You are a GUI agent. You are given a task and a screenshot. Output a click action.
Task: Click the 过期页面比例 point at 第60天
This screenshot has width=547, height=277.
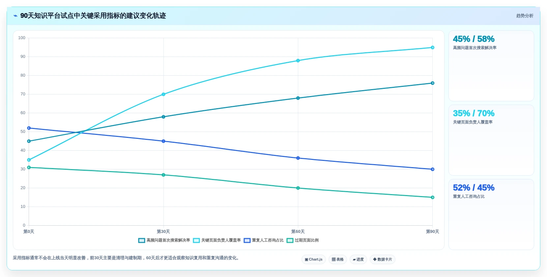298,188
